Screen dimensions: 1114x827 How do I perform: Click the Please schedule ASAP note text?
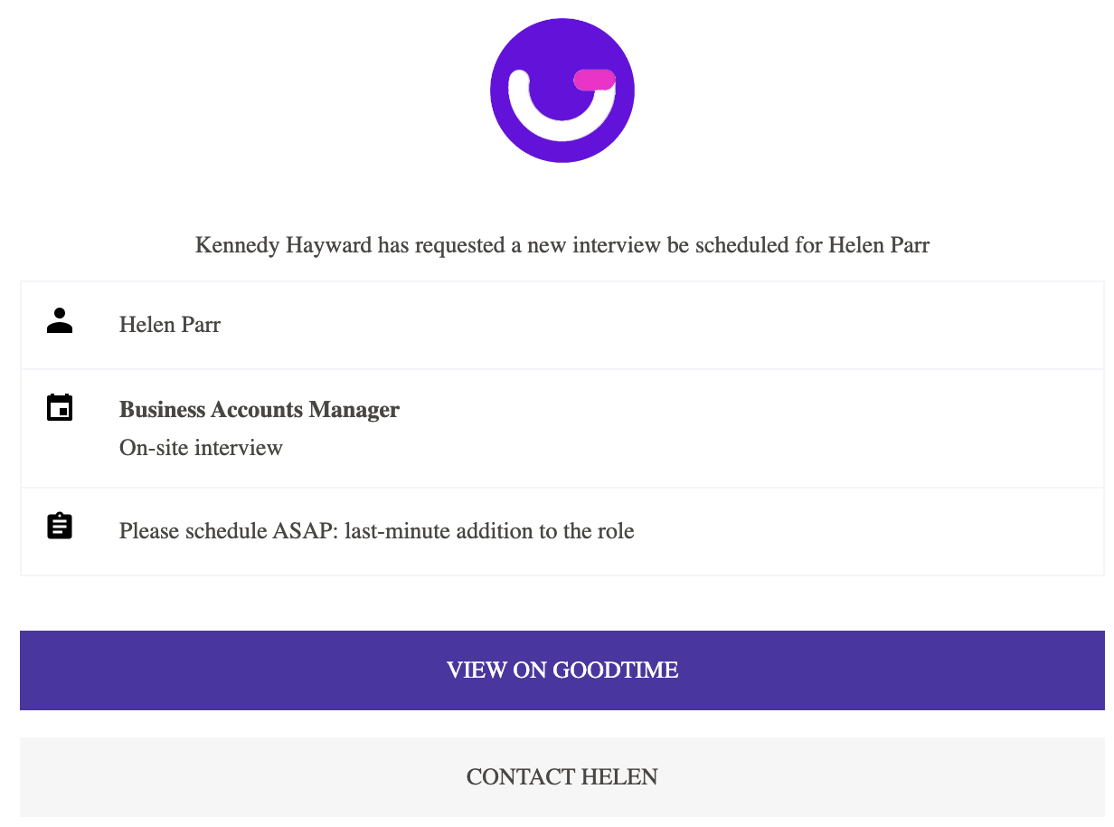click(x=376, y=531)
